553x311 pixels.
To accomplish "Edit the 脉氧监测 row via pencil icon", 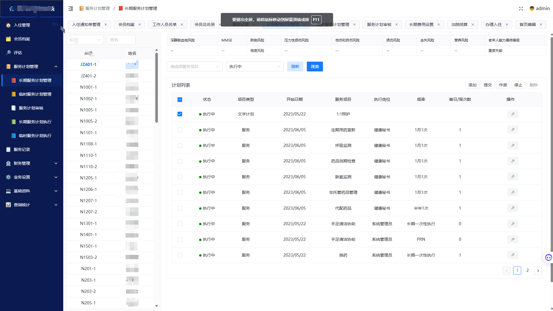I will click(513, 177).
